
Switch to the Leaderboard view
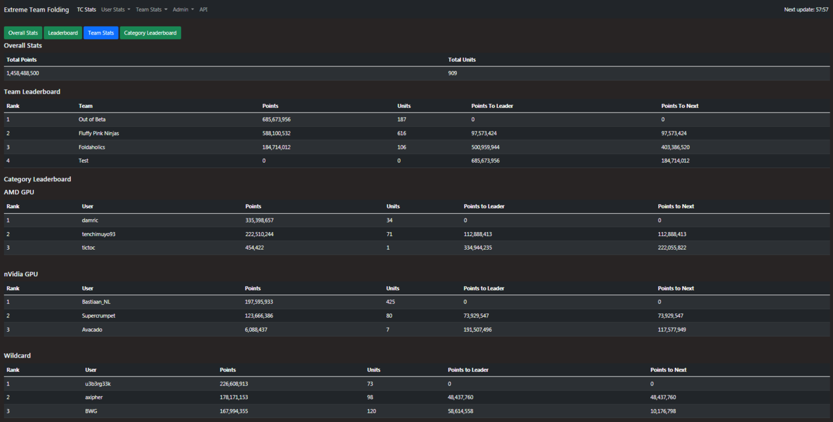point(62,33)
